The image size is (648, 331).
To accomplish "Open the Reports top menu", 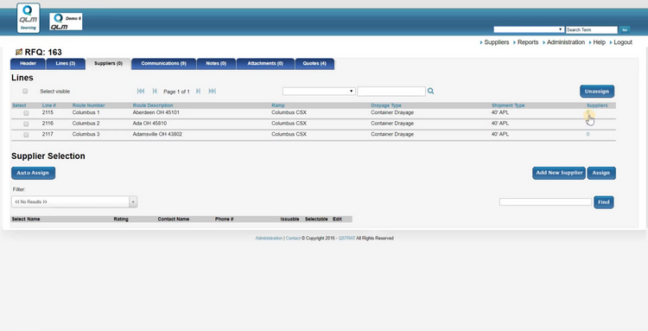I will 528,42.
